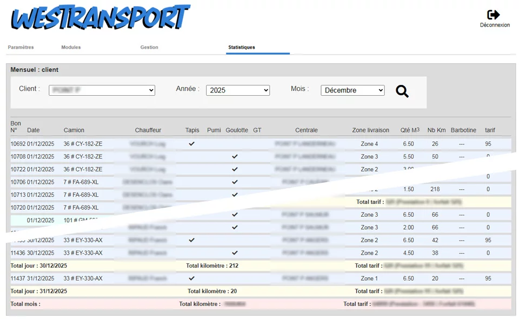Click the magnifying glass search icon
519x319 pixels.
(402, 91)
